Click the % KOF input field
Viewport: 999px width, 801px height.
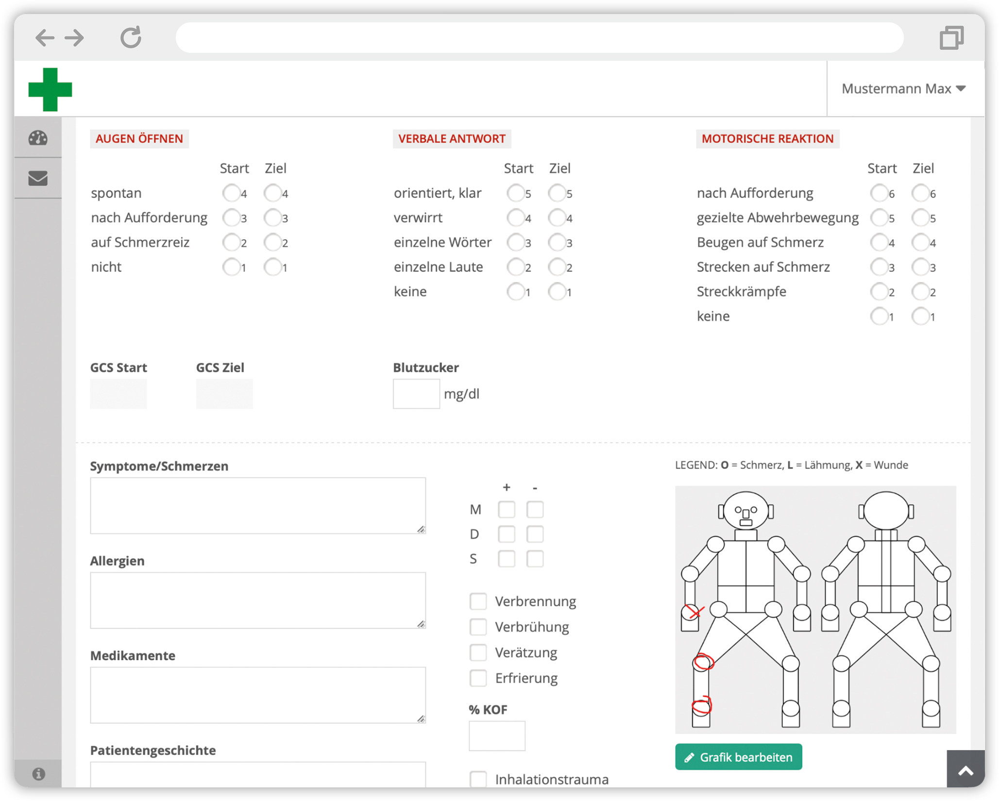(496, 735)
